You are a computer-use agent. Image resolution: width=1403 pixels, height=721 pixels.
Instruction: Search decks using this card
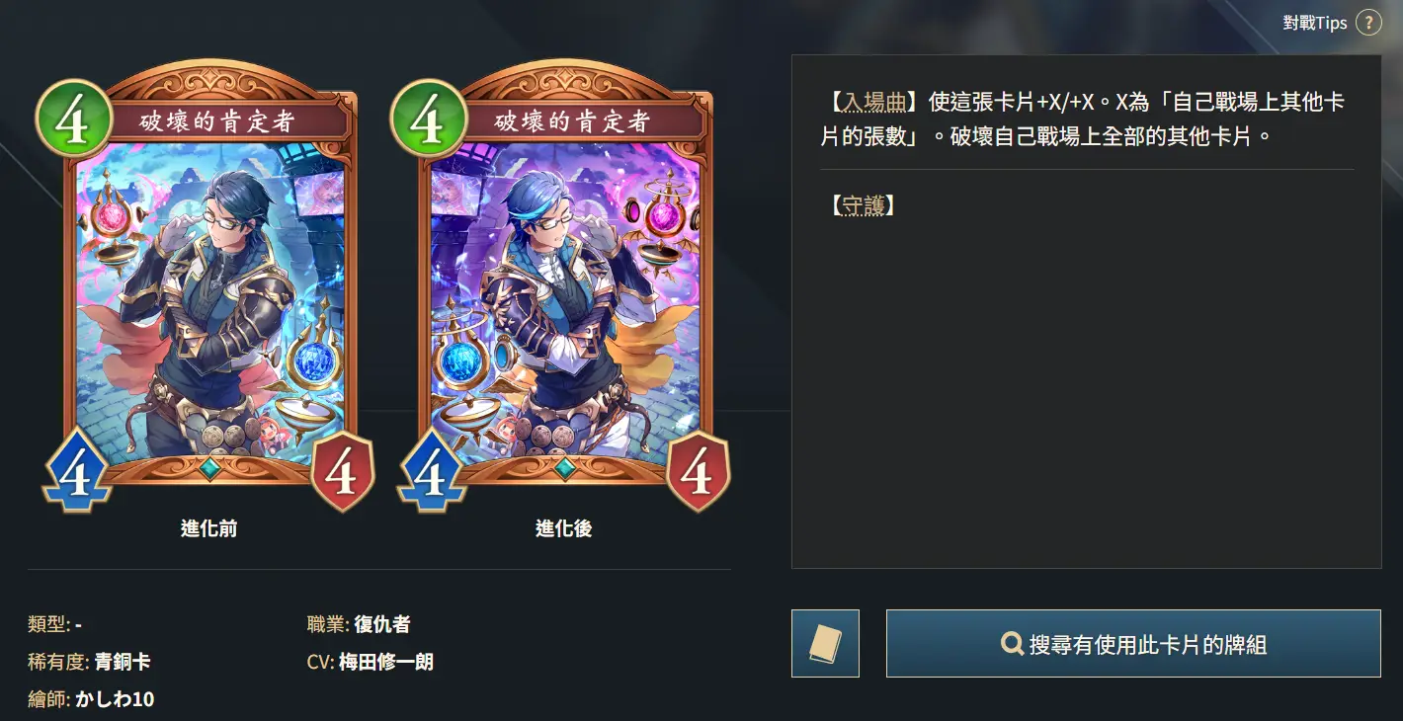pos(1133,644)
